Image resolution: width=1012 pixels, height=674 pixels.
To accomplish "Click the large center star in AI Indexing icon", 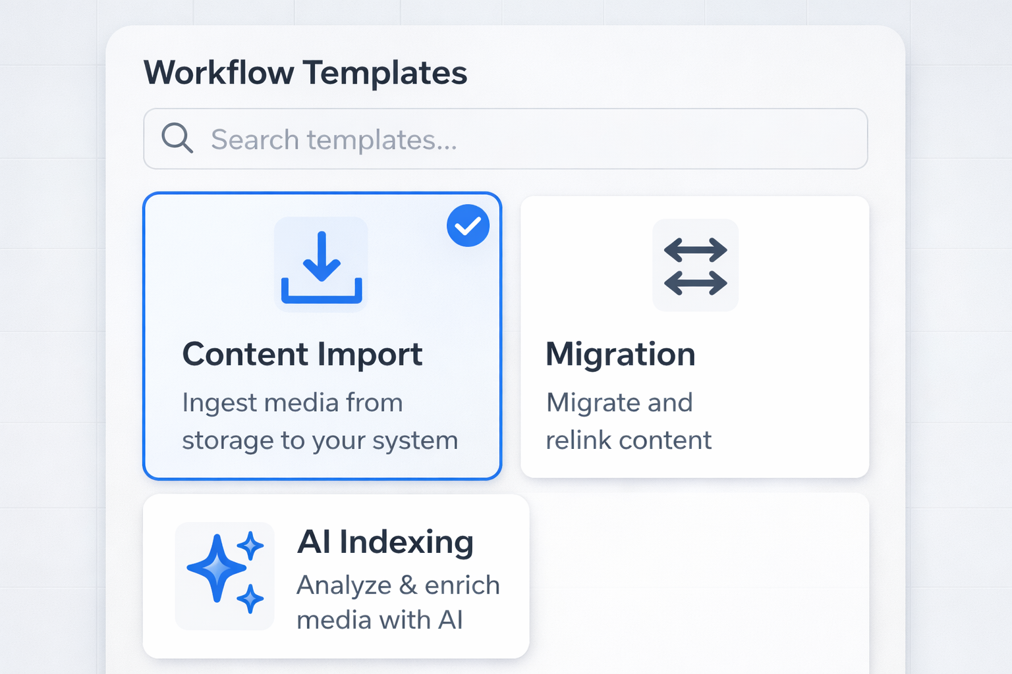I will tap(215, 567).
